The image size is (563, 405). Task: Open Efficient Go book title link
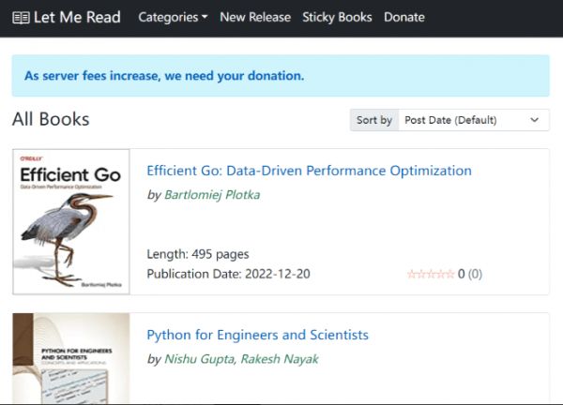tap(309, 171)
